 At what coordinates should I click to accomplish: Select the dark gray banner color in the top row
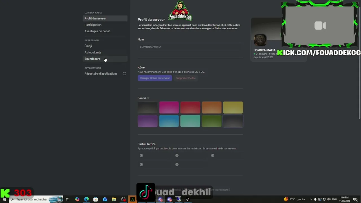pos(148,107)
